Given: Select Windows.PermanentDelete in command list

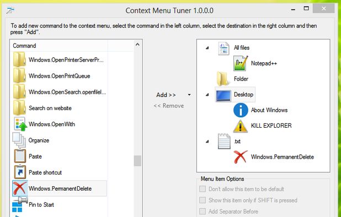Looking at the screenshot, I should (60, 188).
